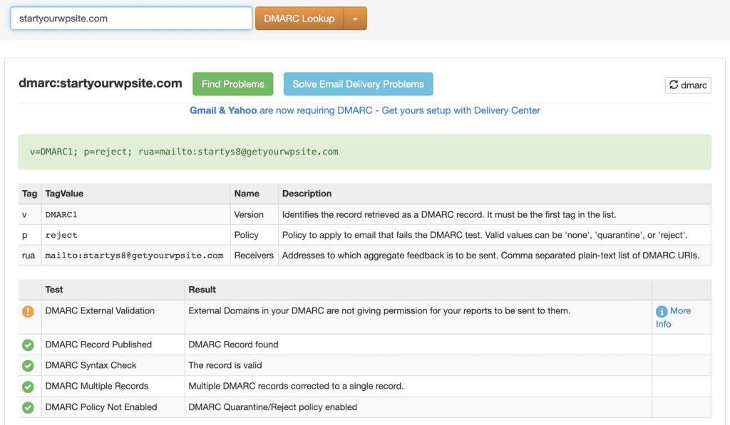
Task: Refresh results using the dmarc button
Action: click(687, 85)
